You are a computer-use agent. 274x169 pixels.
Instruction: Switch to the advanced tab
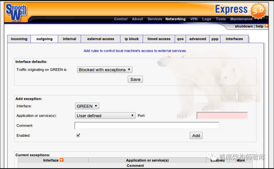pyautogui.click(x=198, y=39)
